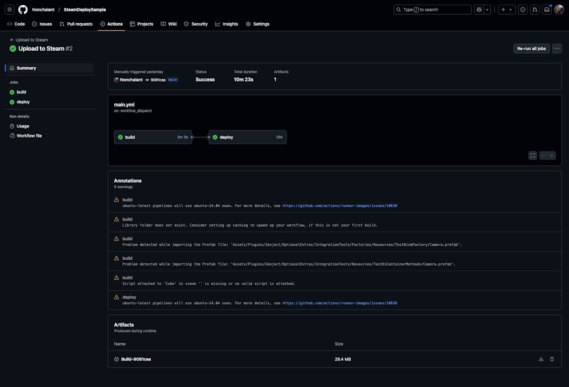Screen dimensions: 569x387
Task: Open the deploy annotation runner-images link
Action: point(340,303)
